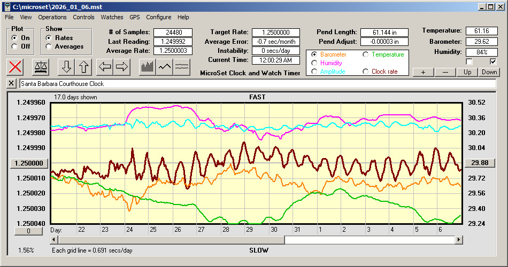Click the up arrow toolbar icon
The image size is (508, 267).
click(84, 67)
